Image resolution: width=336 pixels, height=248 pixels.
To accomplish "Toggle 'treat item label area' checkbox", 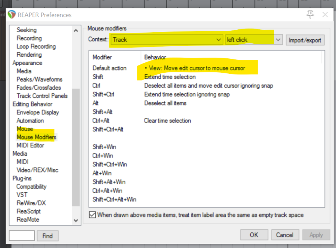I will (93, 215).
